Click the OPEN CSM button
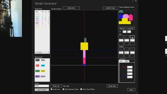 [71, 8]
